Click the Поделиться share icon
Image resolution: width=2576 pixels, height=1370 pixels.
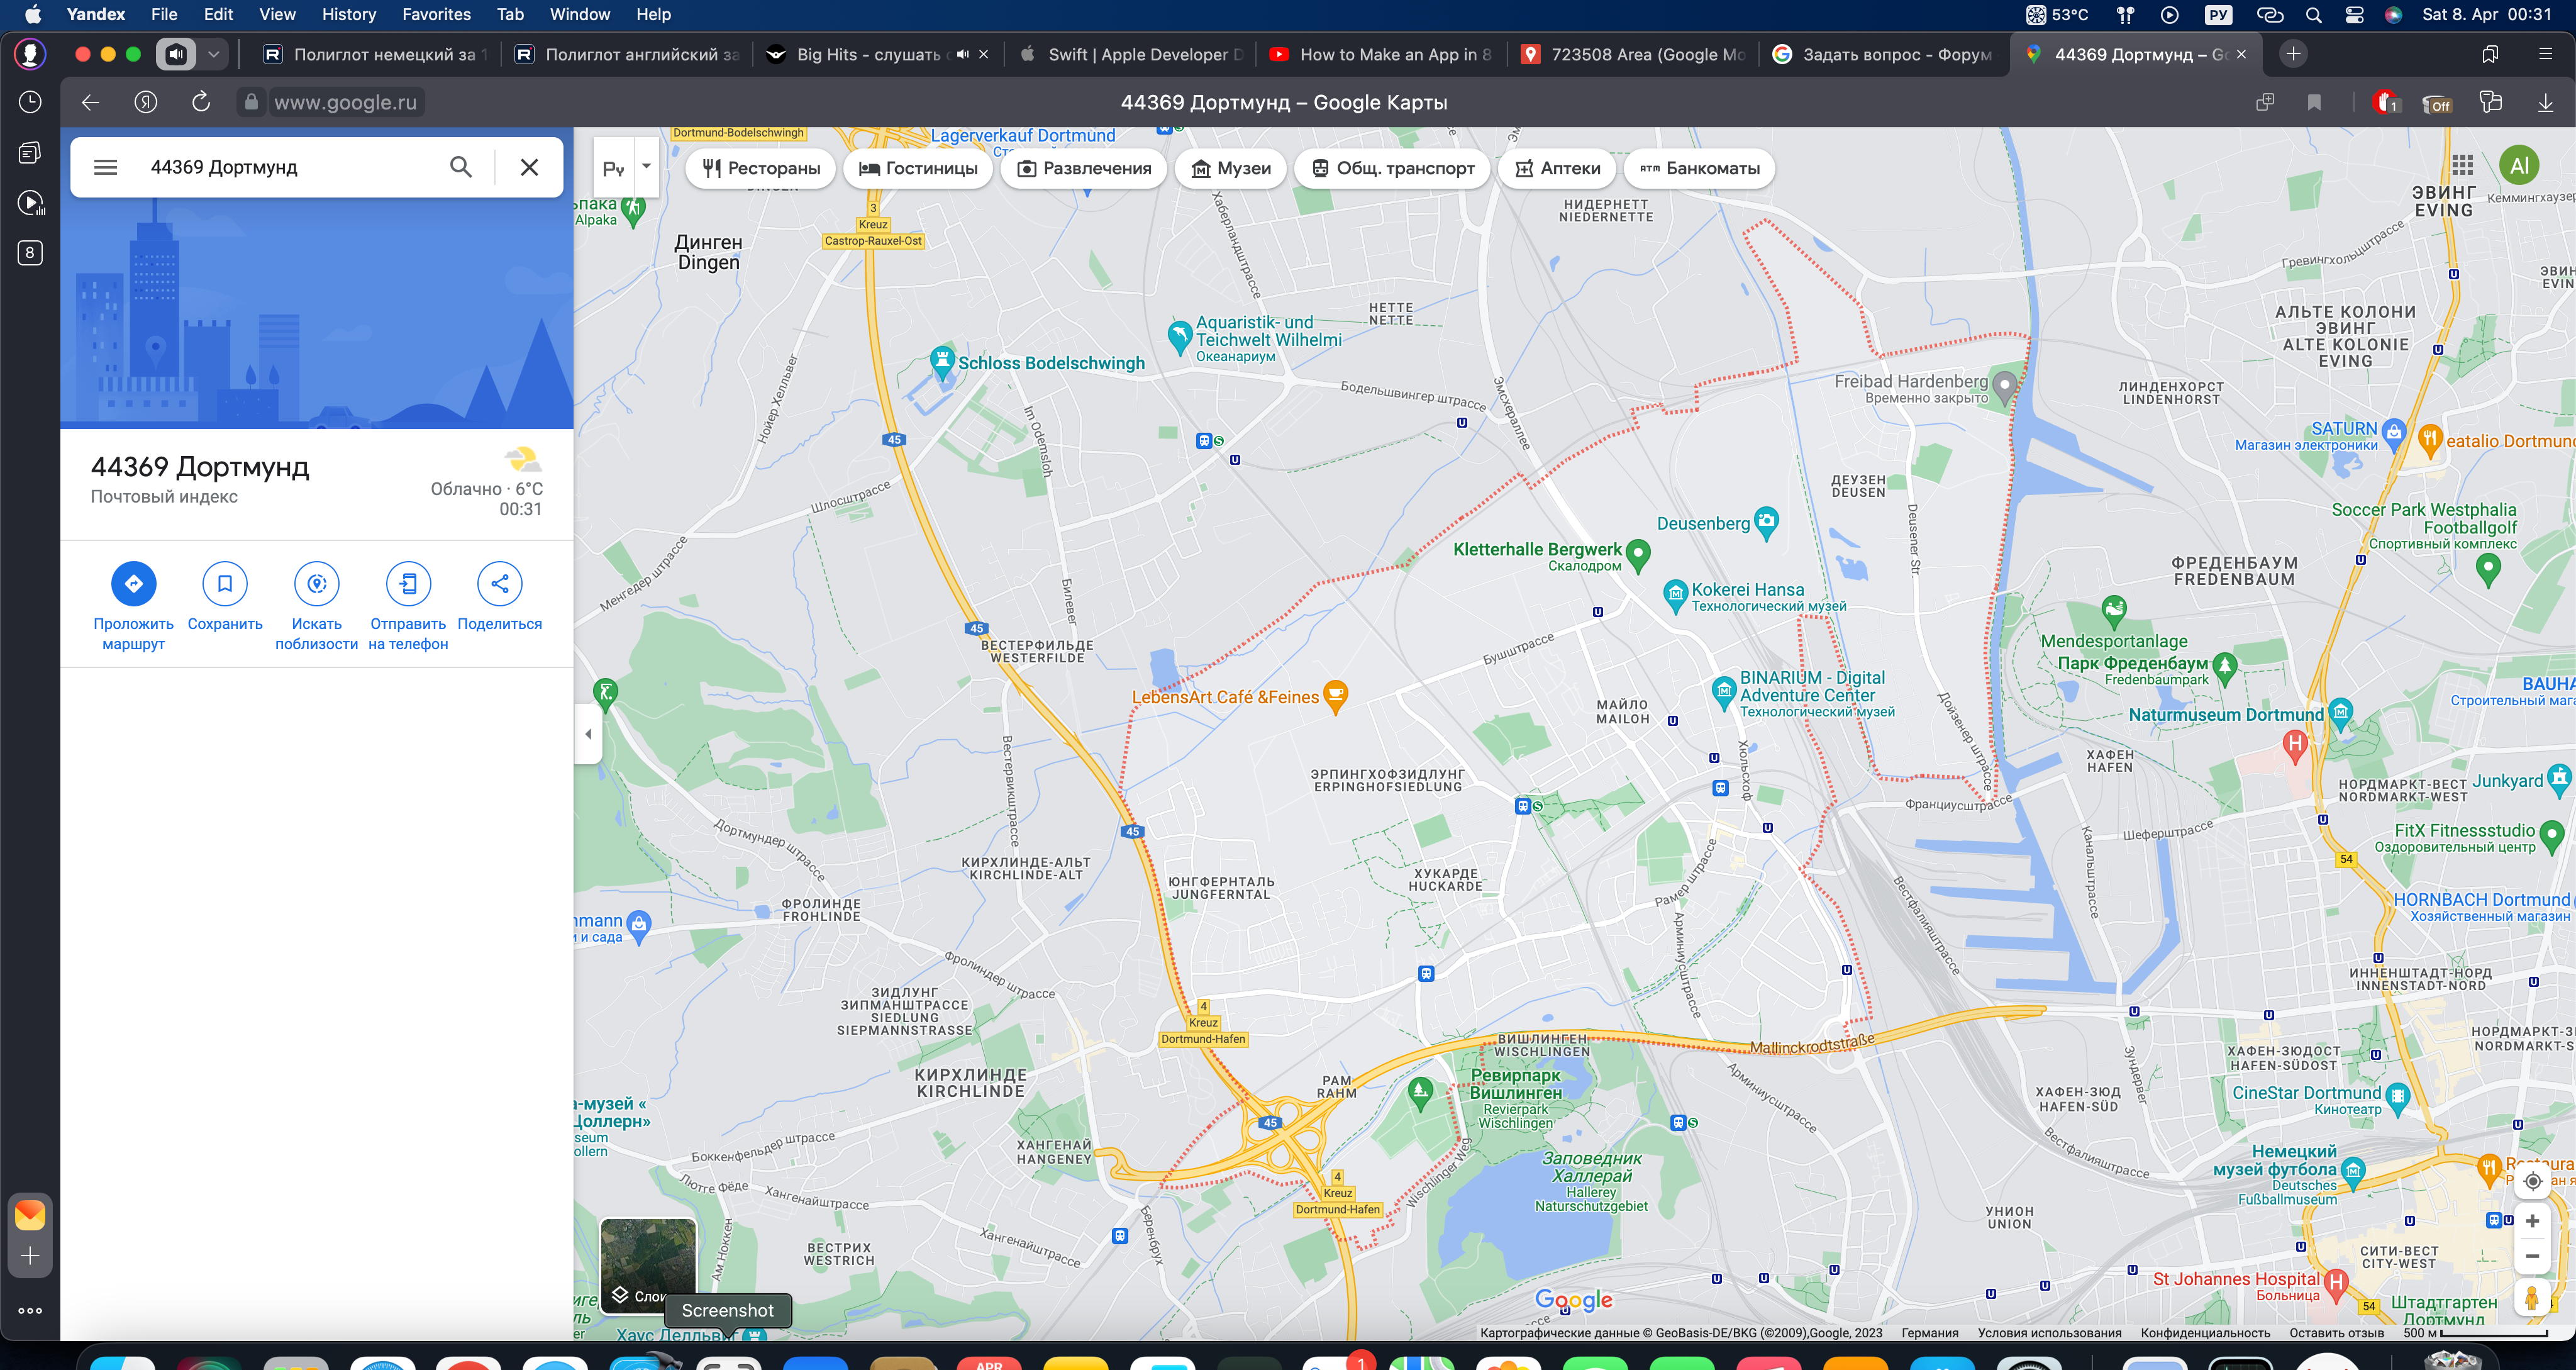(500, 584)
